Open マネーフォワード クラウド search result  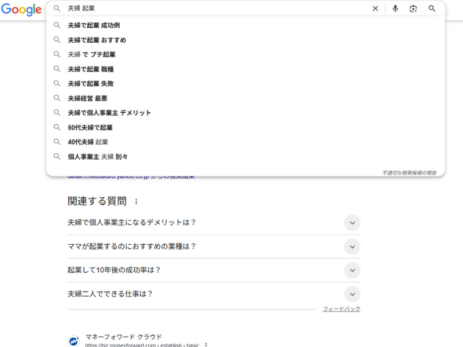tap(123, 337)
